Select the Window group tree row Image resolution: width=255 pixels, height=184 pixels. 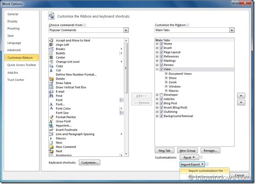pos(174,86)
